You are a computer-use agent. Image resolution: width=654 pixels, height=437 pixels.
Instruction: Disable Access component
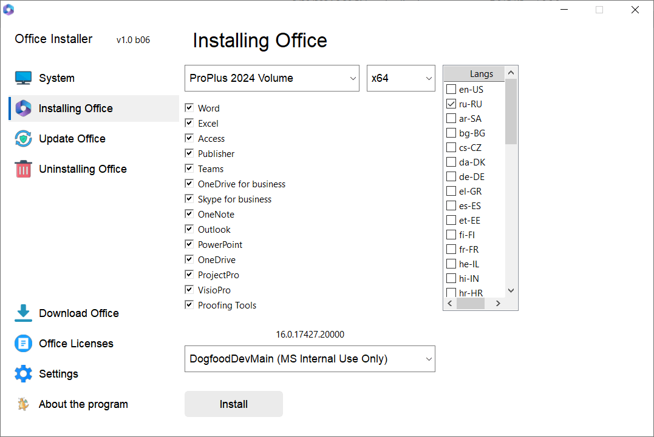189,138
